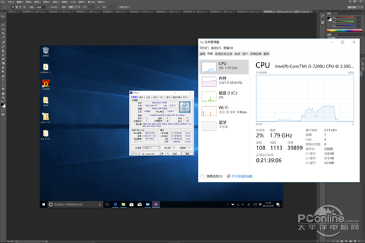Select CPU in Task Manager performance sidebar
The image size is (365, 243).
[x=224, y=67]
